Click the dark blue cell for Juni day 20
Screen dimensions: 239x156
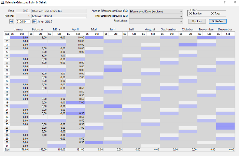click(113, 106)
